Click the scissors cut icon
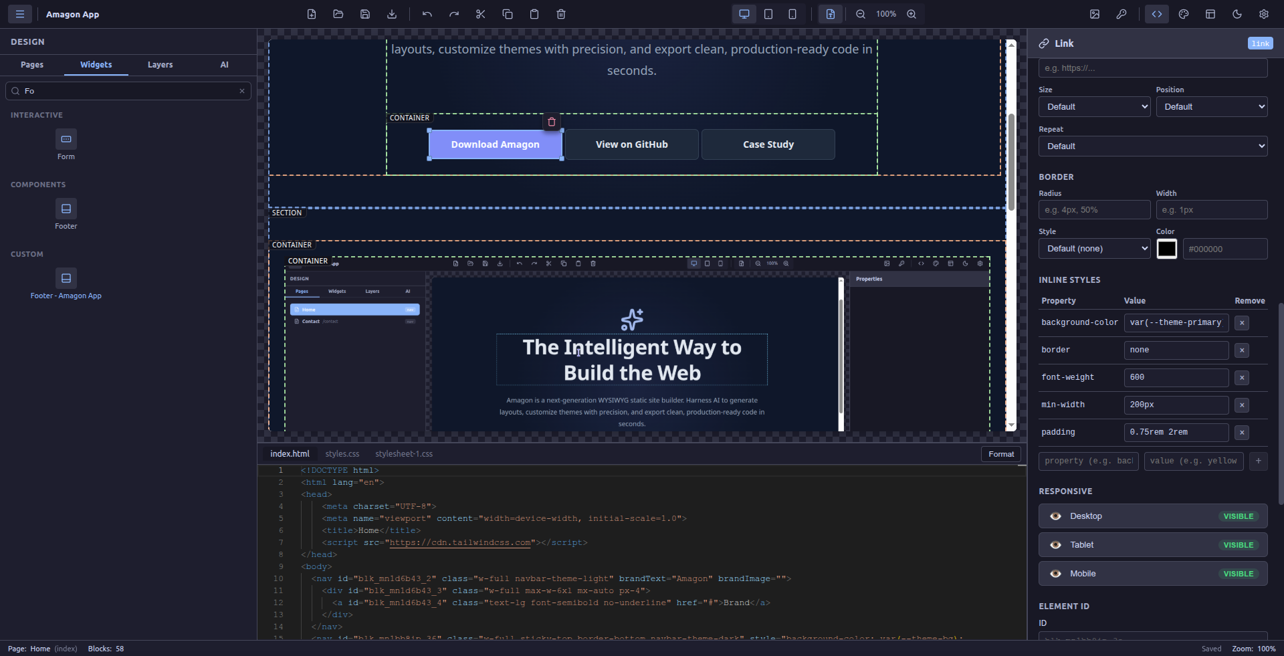Screen dimensions: 1284x656 pos(480,14)
